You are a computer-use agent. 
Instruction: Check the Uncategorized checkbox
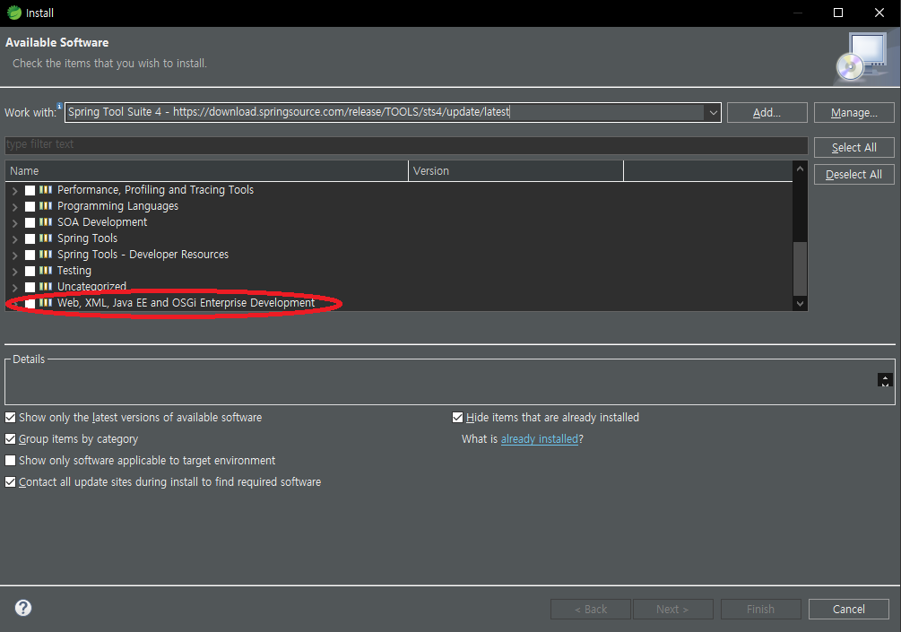pyautogui.click(x=30, y=287)
